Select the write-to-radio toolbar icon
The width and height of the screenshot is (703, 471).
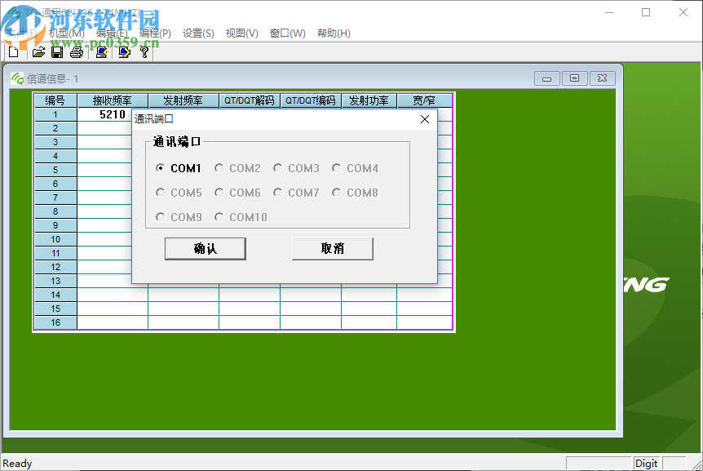coord(124,51)
